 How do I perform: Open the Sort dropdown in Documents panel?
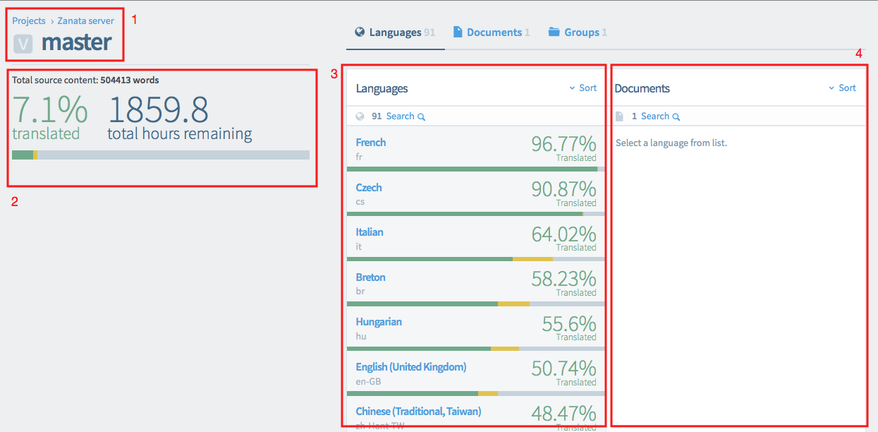[x=842, y=88]
